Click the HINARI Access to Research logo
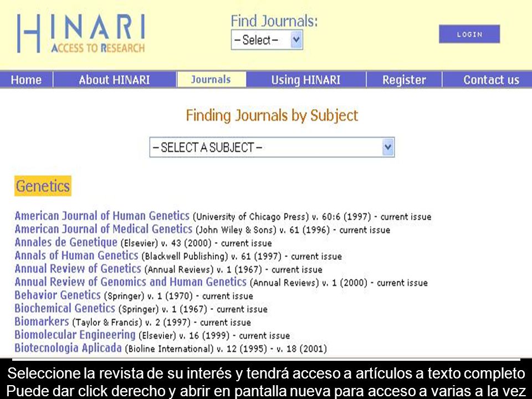Screen dimensions: 532x399 pyautogui.click(x=81, y=33)
